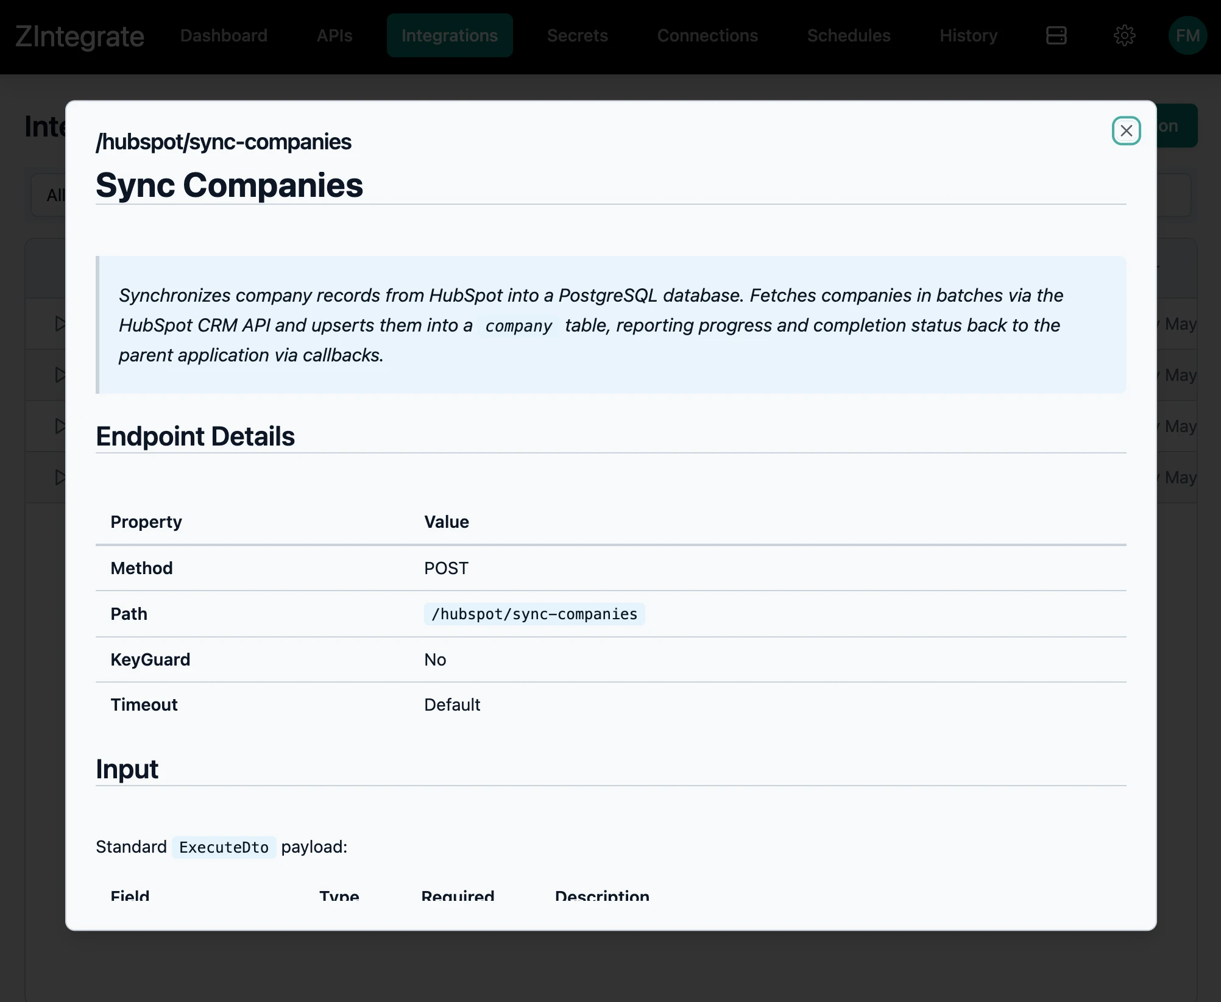The image size is (1221, 1002).
Task: Click the /hubspot/sync-companies path chip
Action: click(x=534, y=614)
